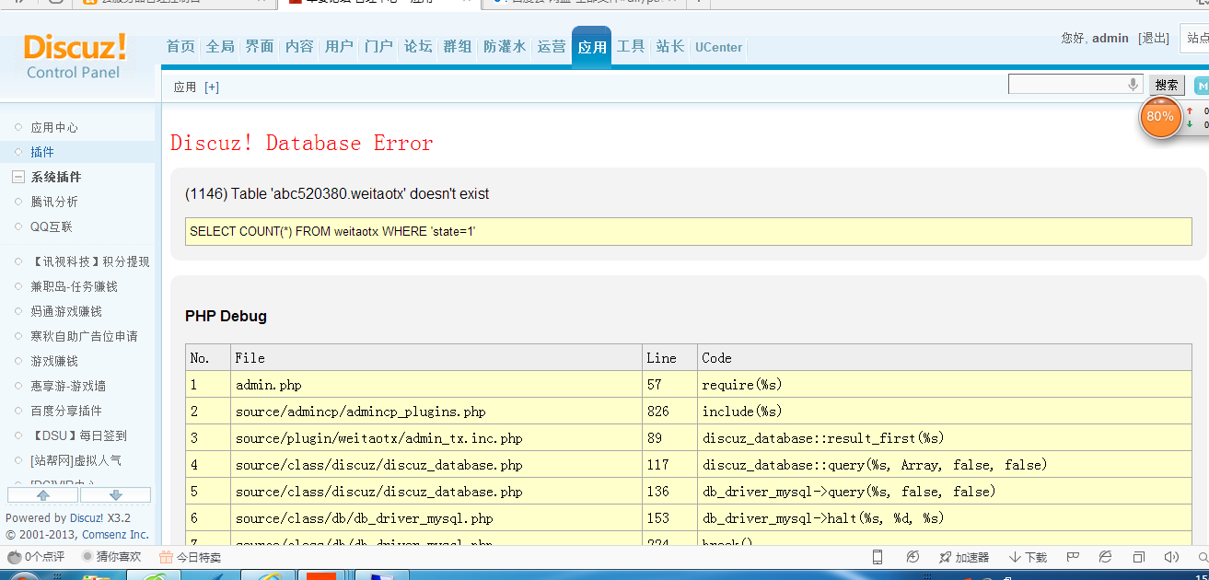Click inside the search input field
The height and width of the screenshot is (580, 1209).
point(1068,84)
